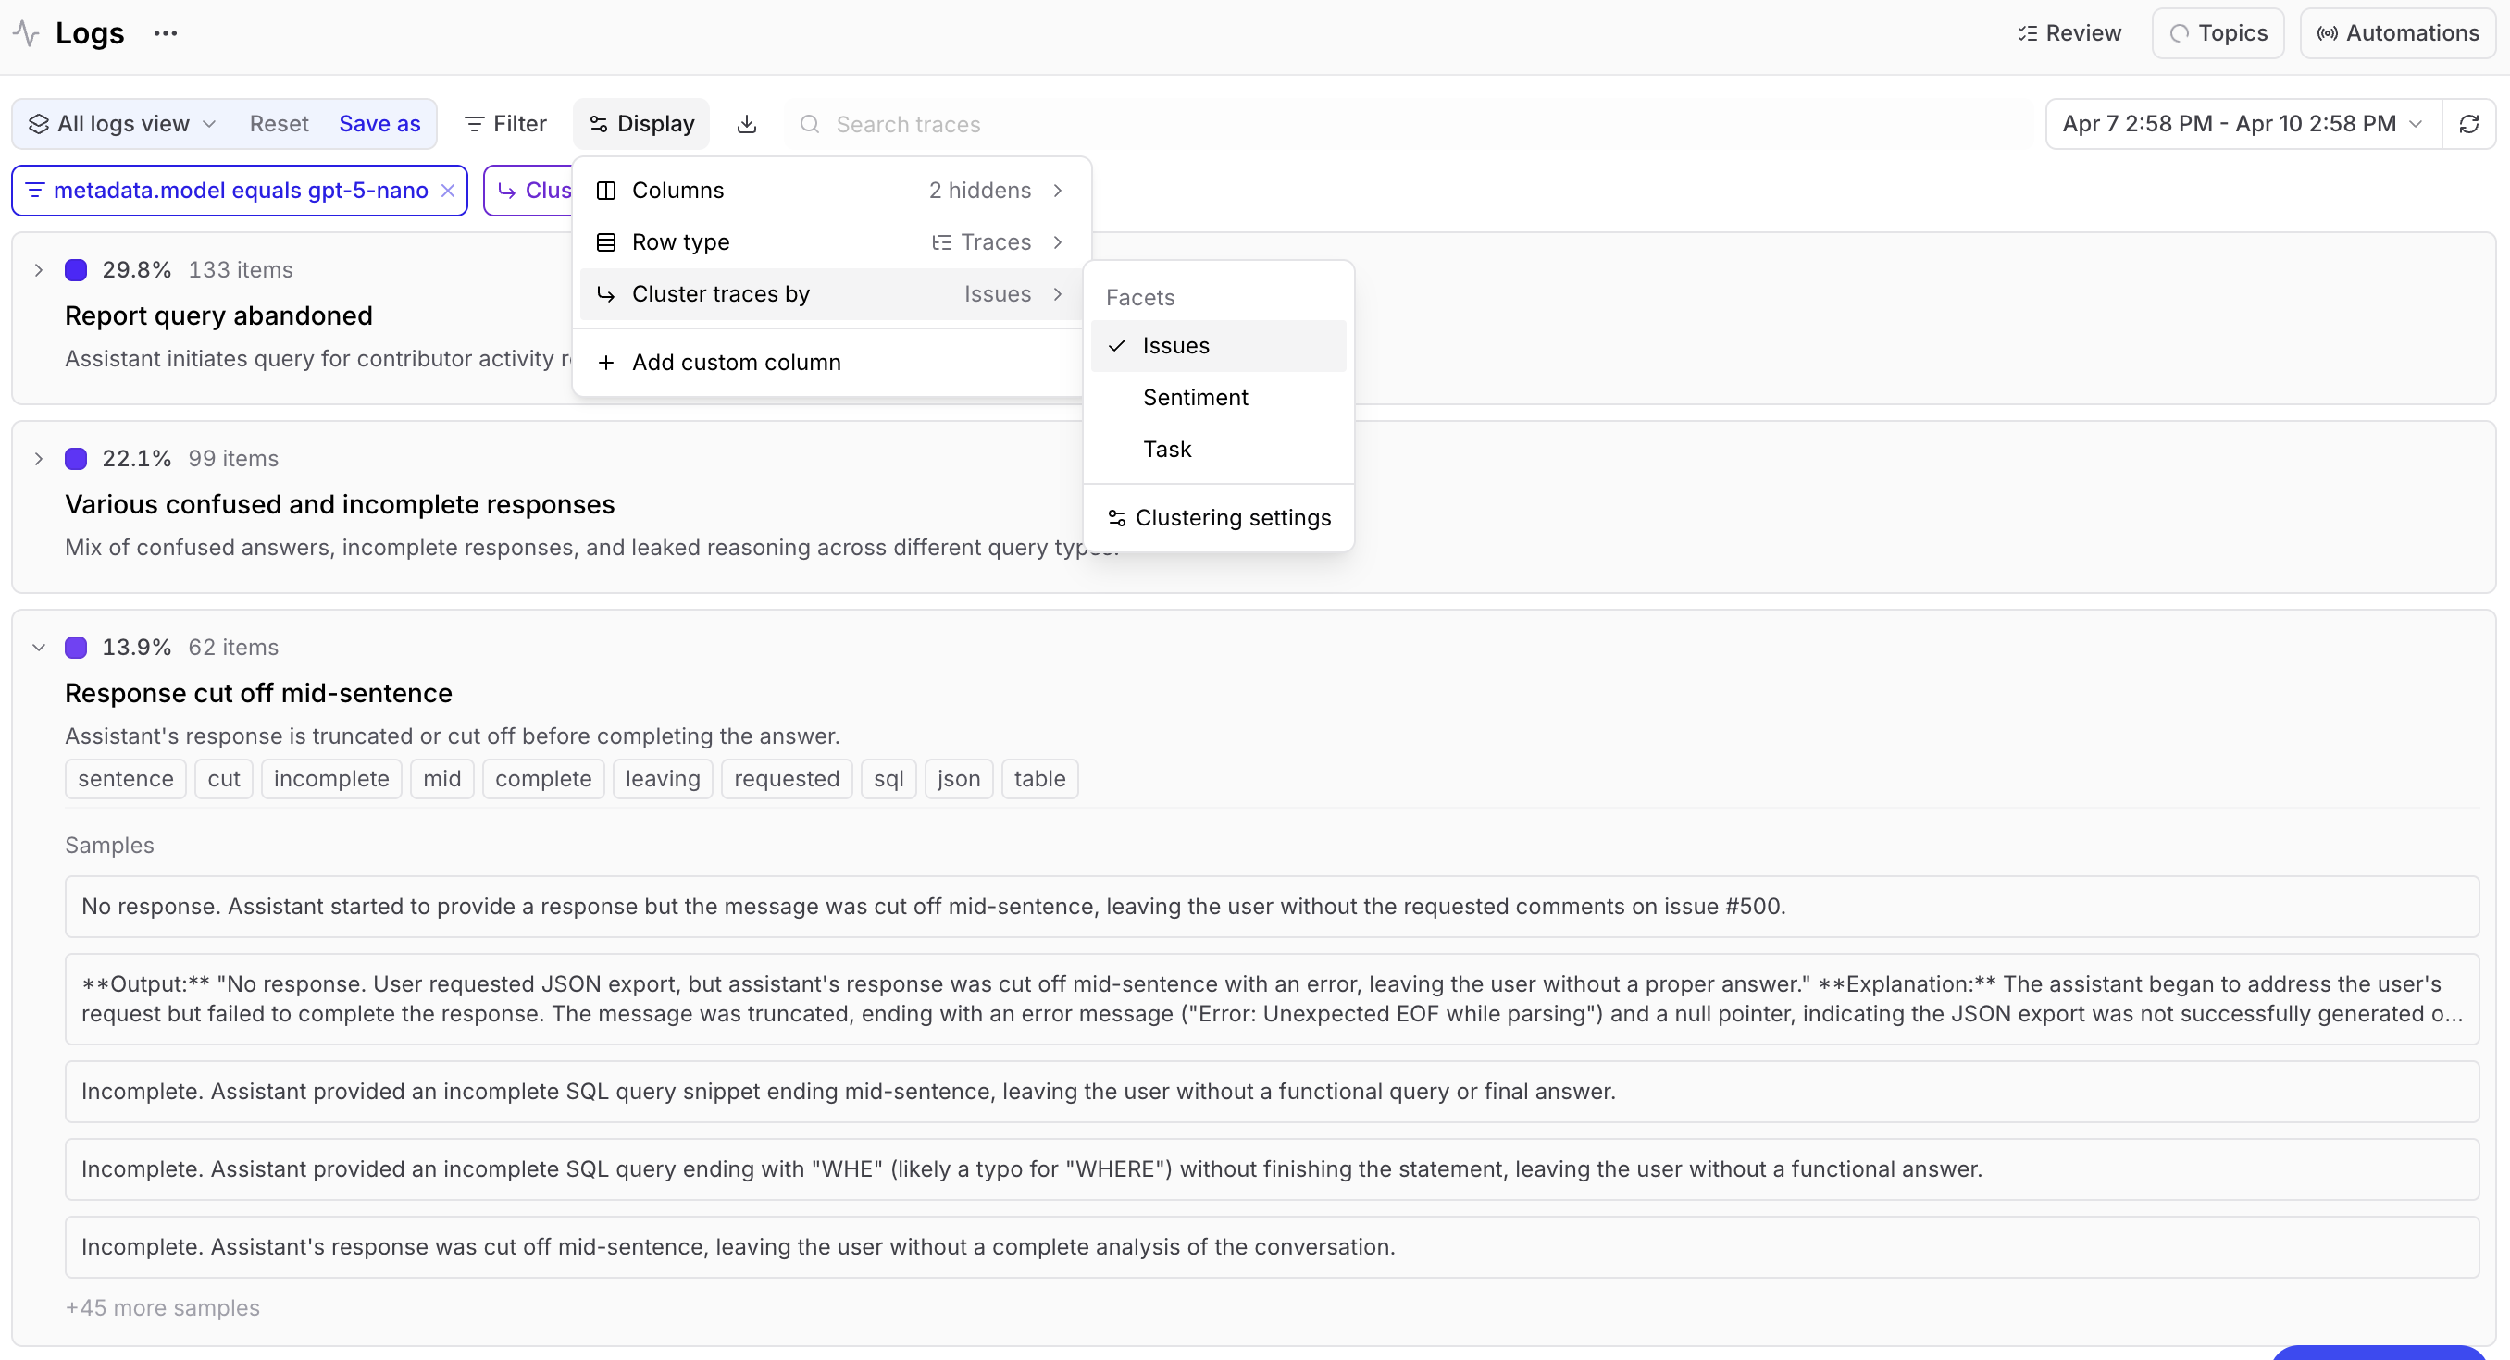Viewport: 2510px width, 1360px height.
Task: Click Add custom column
Action: [736, 363]
